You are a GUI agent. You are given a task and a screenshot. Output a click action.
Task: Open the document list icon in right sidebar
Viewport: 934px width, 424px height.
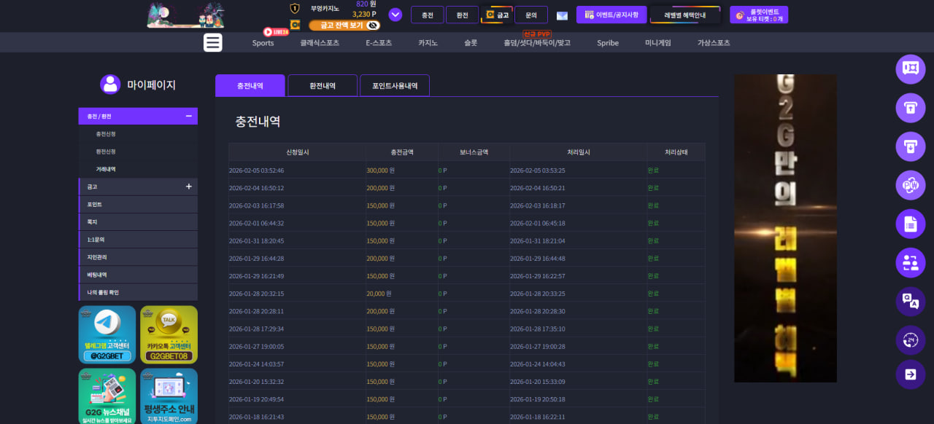click(911, 224)
